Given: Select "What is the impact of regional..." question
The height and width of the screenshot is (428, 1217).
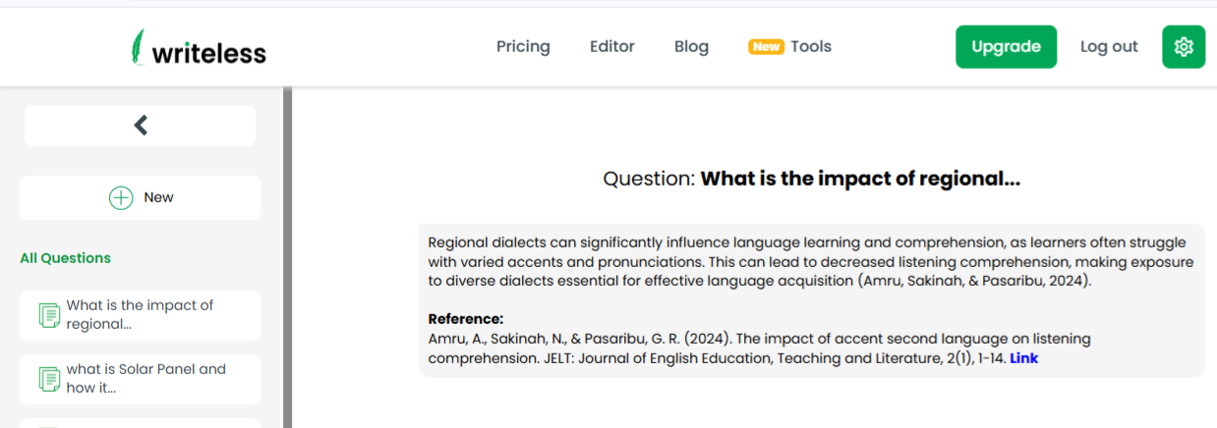Looking at the screenshot, I should 140,315.
